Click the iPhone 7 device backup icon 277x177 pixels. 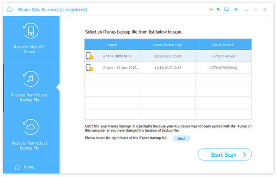90,56
